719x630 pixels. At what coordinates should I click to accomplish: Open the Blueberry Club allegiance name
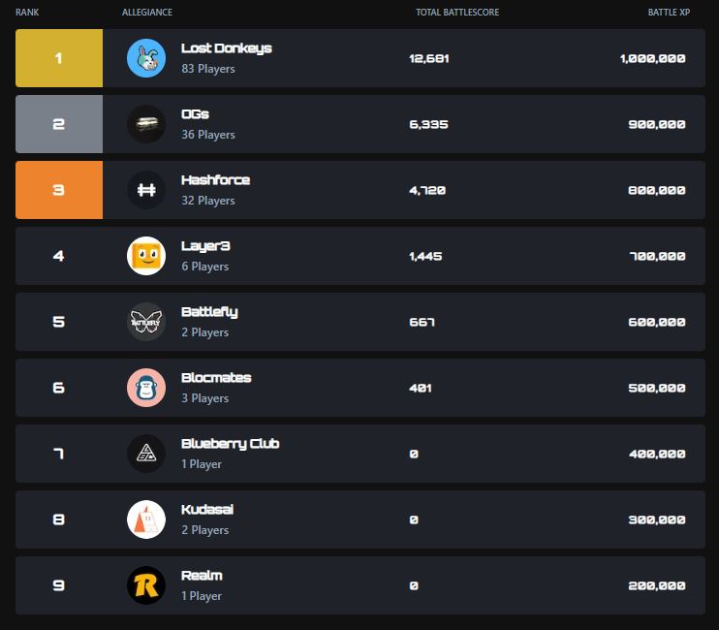[x=231, y=444]
